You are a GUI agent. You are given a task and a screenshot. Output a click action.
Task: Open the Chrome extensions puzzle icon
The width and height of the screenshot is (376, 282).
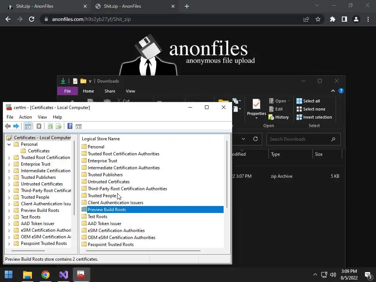click(x=333, y=19)
